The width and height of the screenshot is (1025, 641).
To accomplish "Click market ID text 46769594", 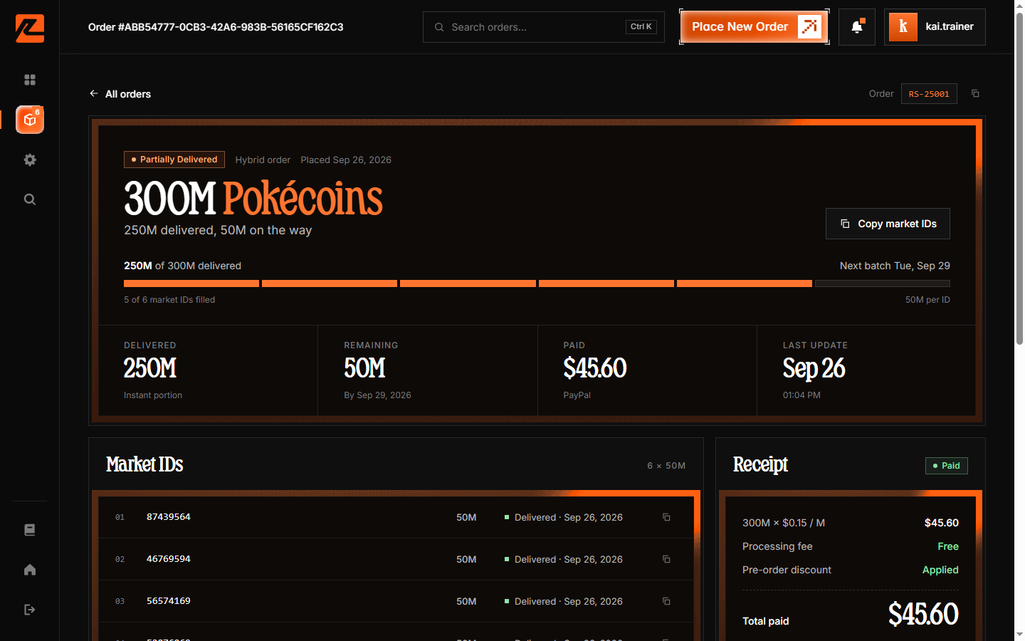I will click(169, 559).
